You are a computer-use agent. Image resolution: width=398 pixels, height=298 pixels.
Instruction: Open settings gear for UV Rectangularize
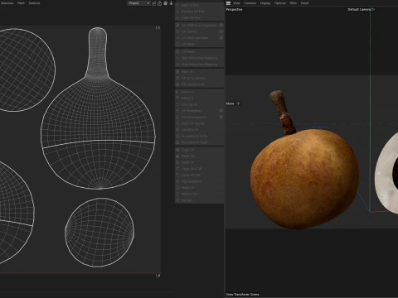click(221, 117)
